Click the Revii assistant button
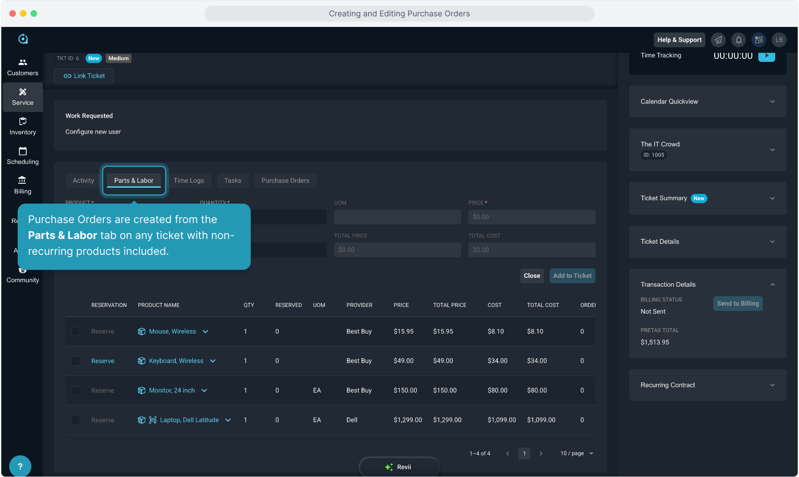 tap(399, 467)
